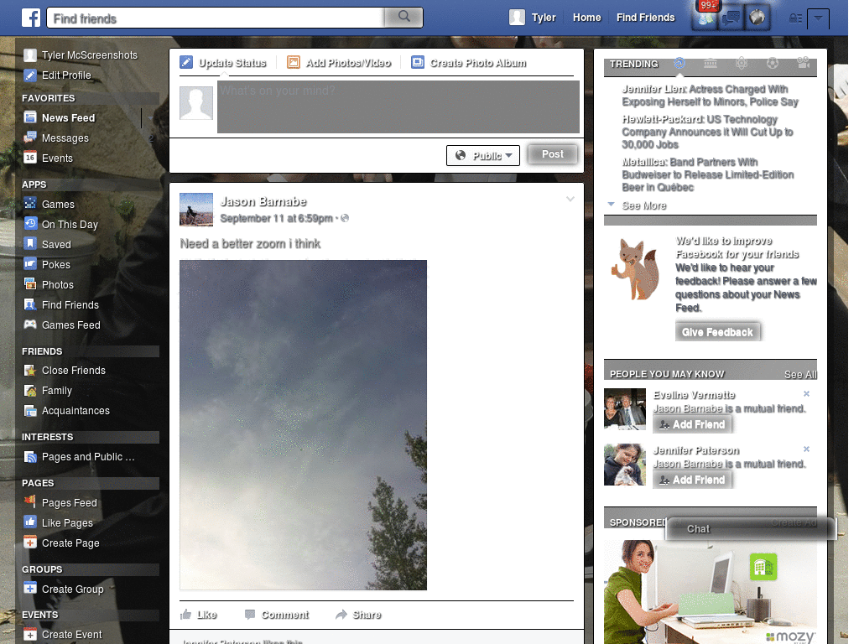Screen dimensions: 859x644
Task: Open Saved items in sidebar
Action: (47, 245)
